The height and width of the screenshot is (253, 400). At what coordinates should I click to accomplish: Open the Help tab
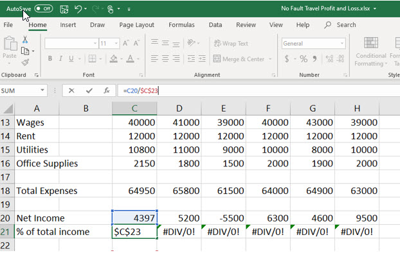(x=303, y=24)
